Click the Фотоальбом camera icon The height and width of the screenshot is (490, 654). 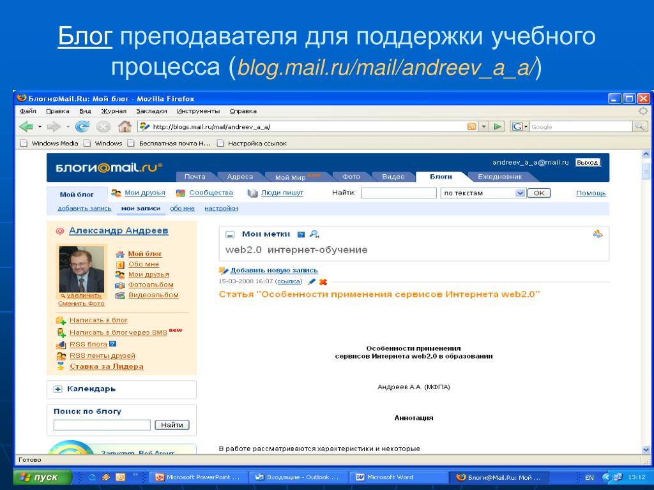[119, 285]
